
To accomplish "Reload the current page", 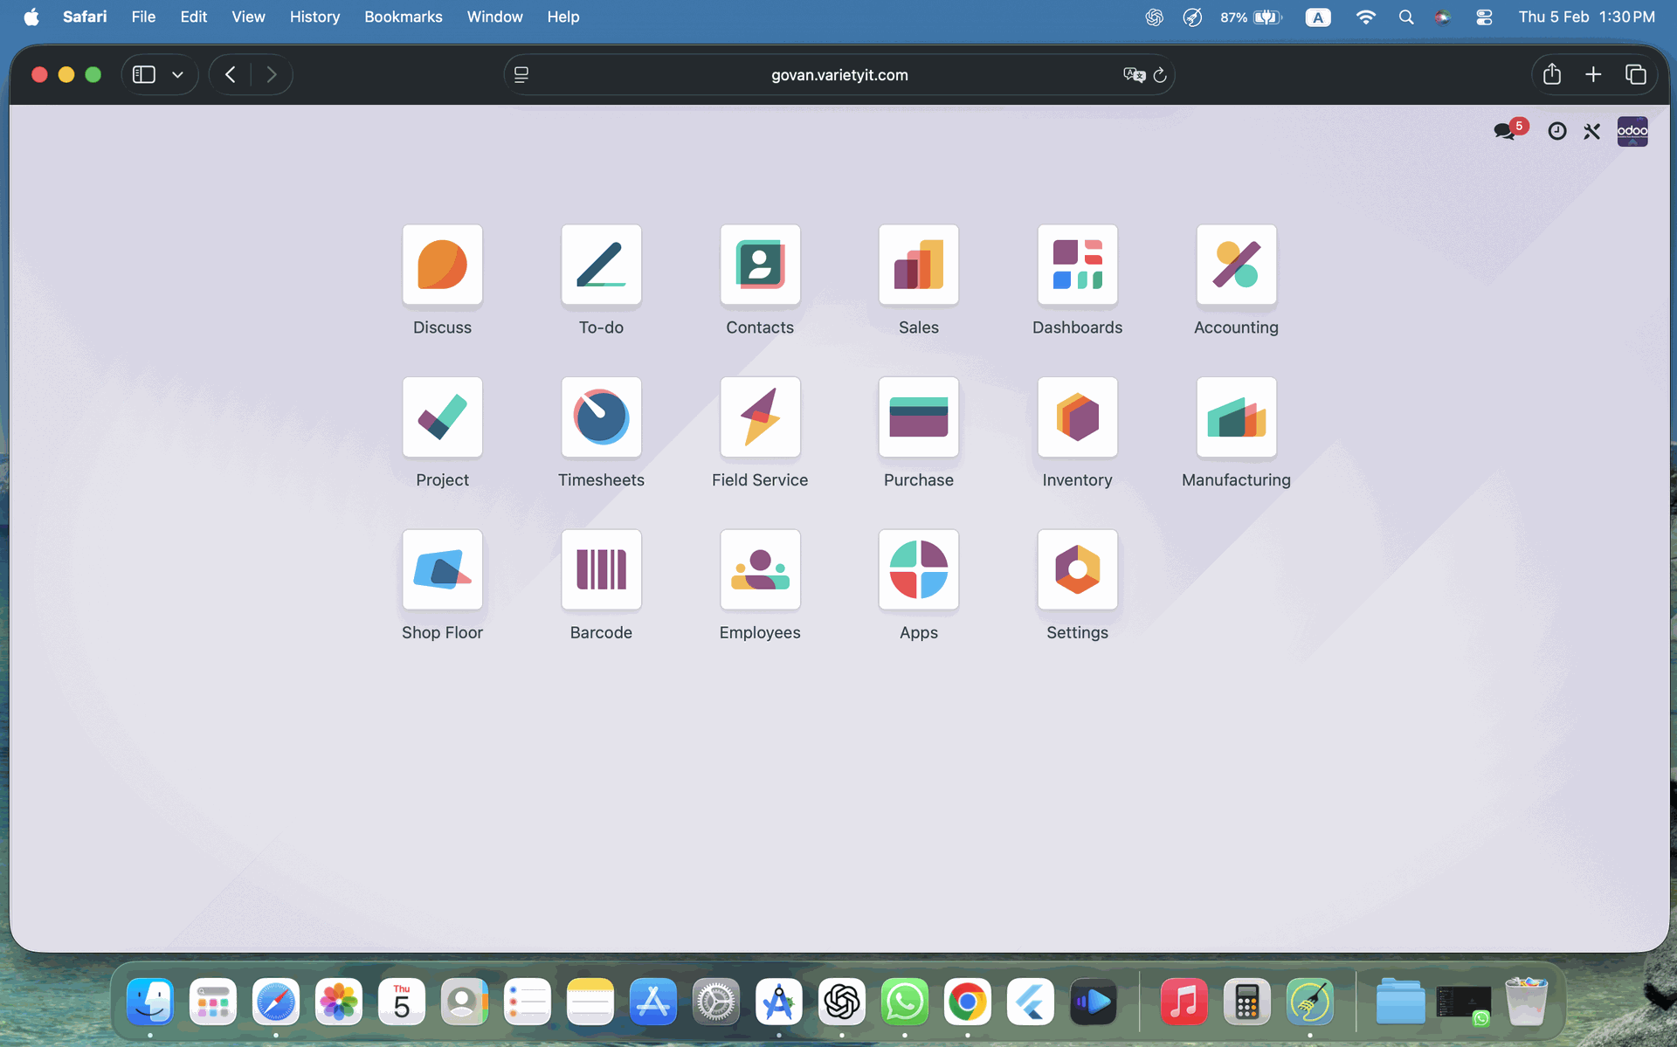I will coord(1160,75).
